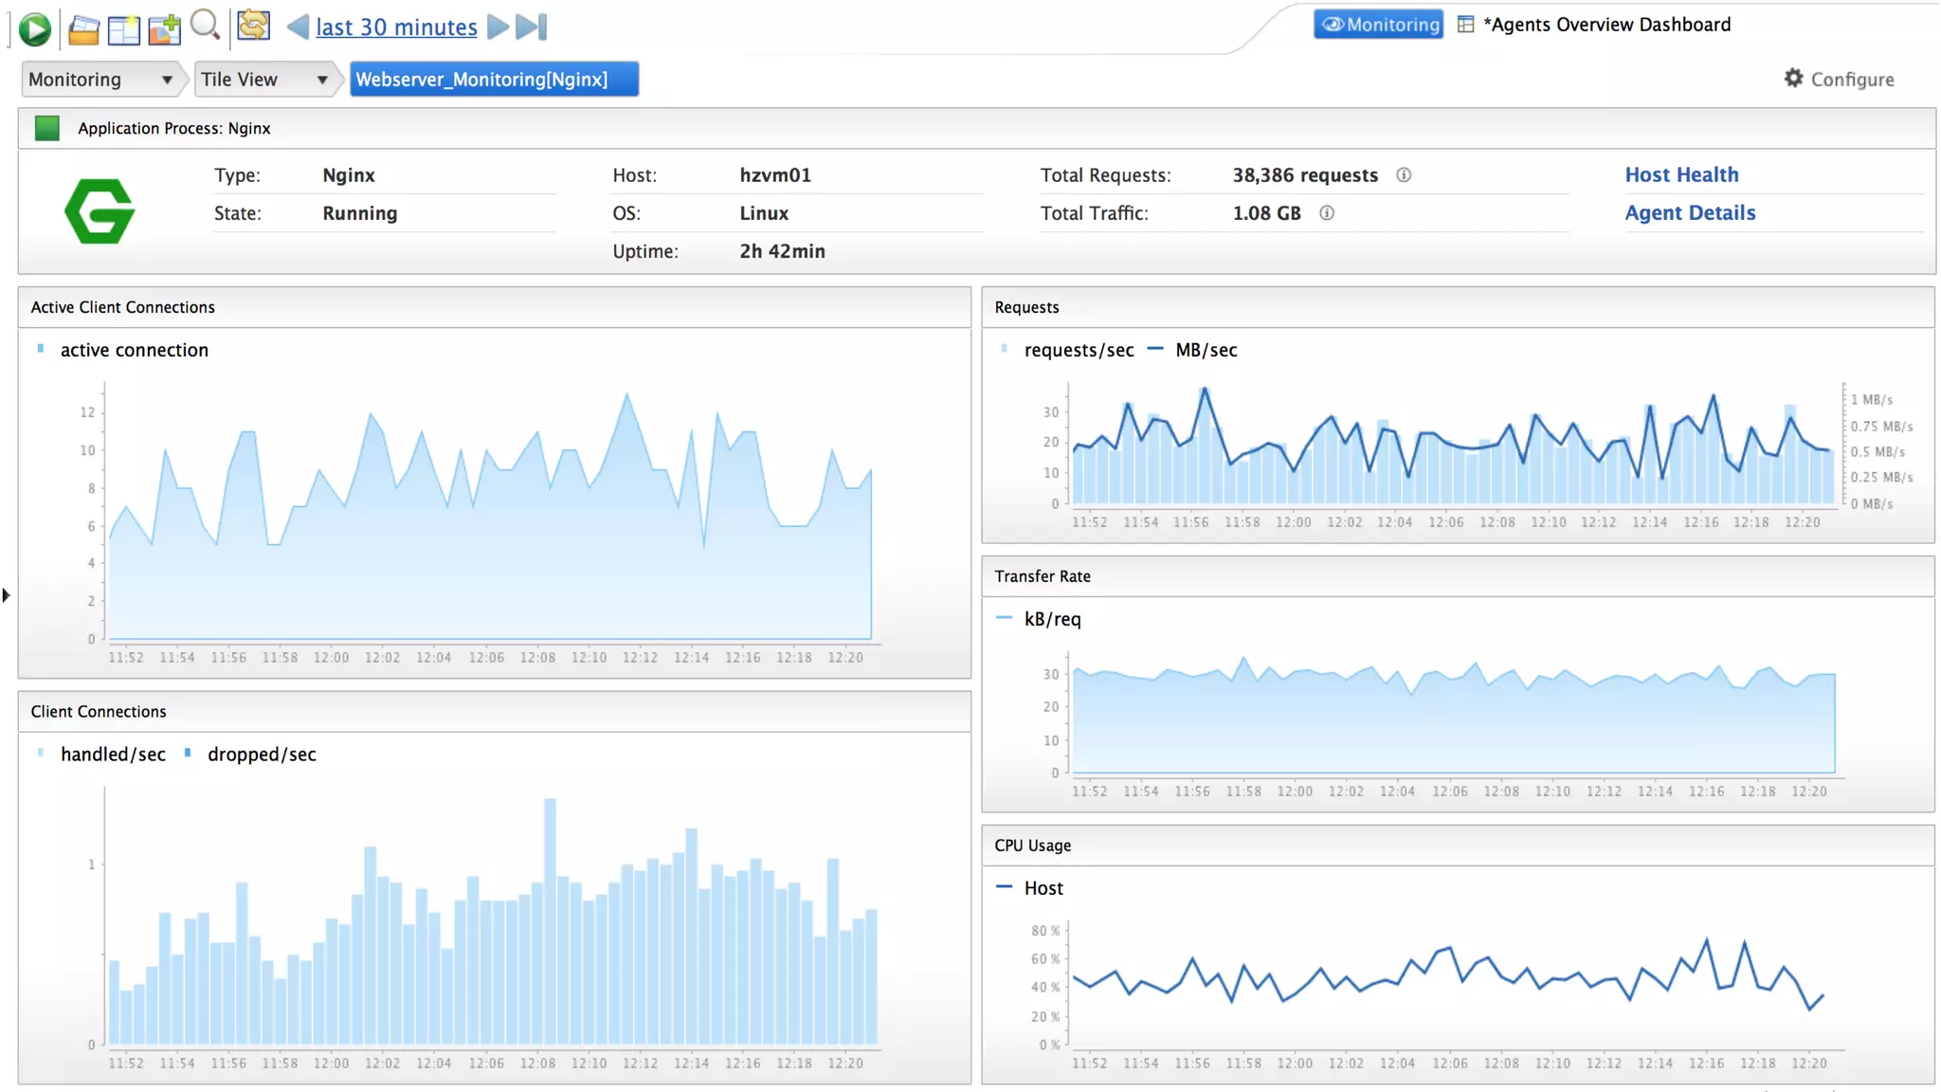Switch to the Monitoring tab with eye icon
1941x1092 pixels.
pyautogui.click(x=1379, y=25)
